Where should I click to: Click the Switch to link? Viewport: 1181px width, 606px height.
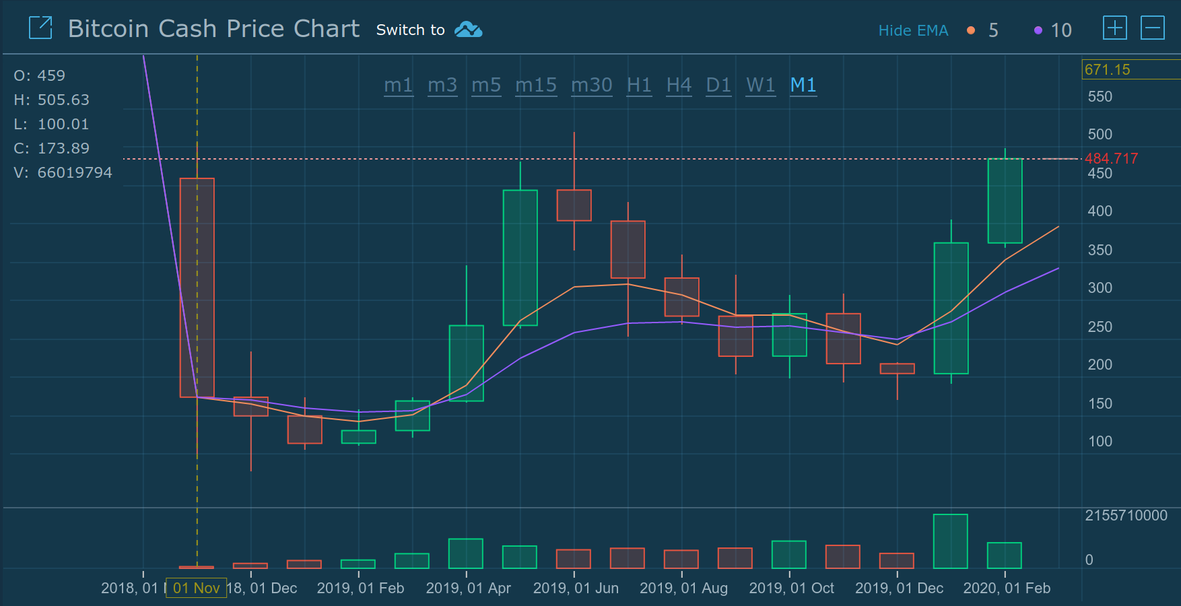410,30
